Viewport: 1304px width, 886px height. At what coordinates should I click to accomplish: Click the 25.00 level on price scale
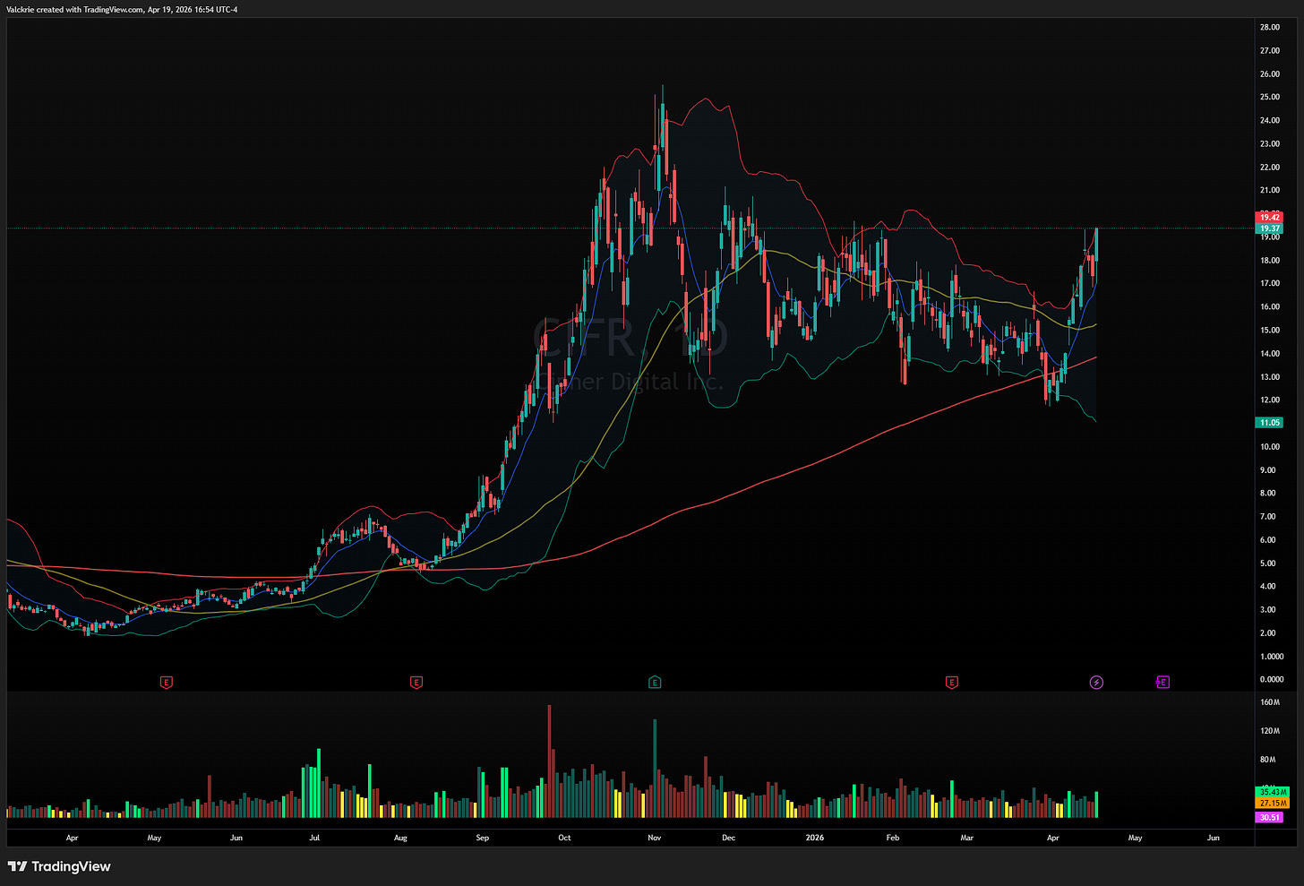click(x=1269, y=97)
